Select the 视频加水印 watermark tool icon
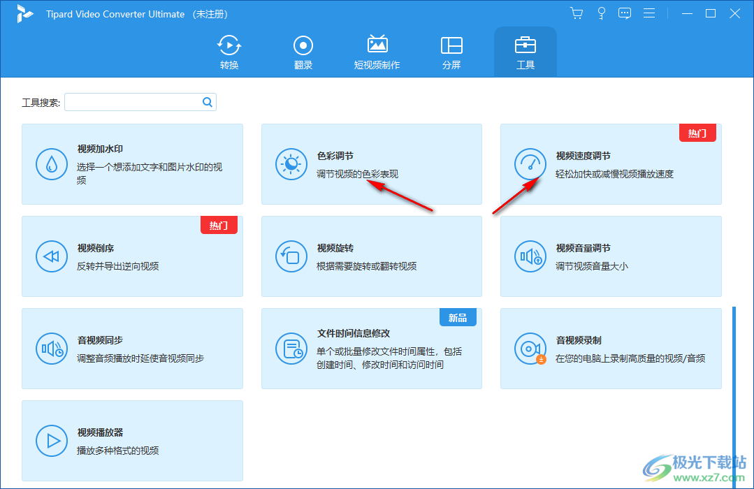This screenshot has width=754, height=489. click(x=51, y=164)
